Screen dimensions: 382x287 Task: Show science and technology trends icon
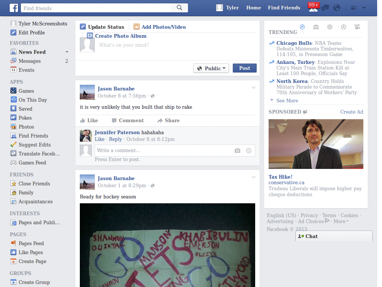[330, 27]
